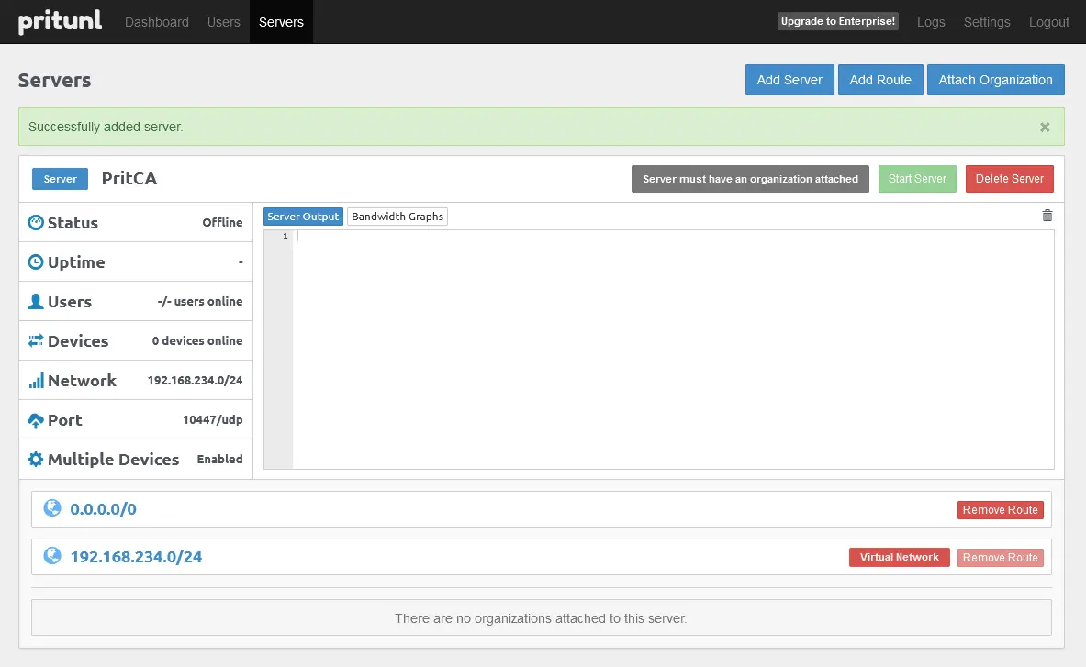The image size is (1086, 667).
Task: Click line number 1 in output gutter
Action: (285, 236)
